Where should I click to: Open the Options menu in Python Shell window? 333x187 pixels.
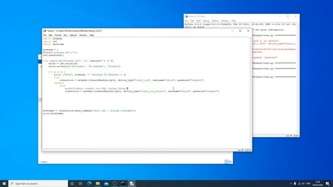(215, 21)
